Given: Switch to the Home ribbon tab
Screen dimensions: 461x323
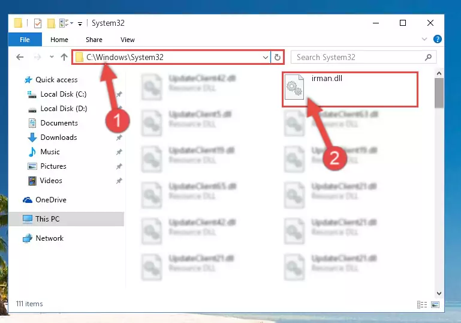Looking at the screenshot, I should [59, 40].
